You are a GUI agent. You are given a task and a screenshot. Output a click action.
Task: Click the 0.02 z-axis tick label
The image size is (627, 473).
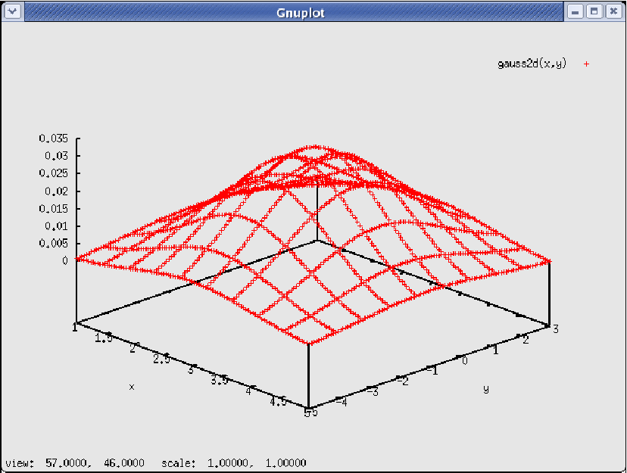click(56, 191)
